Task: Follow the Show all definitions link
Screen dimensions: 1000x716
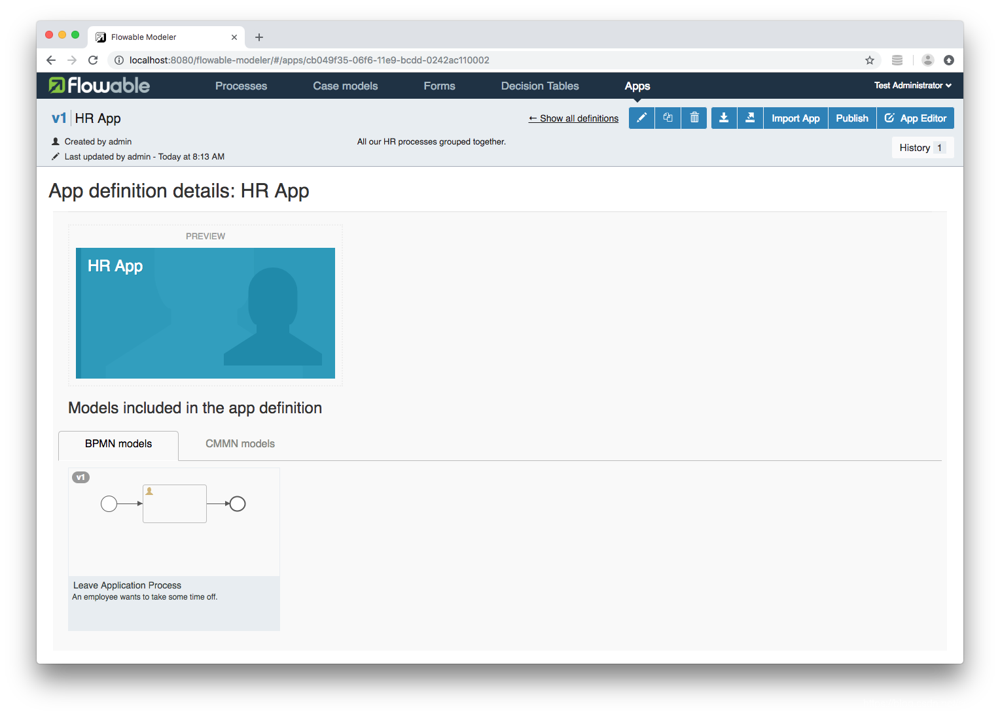Action: (573, 118)
